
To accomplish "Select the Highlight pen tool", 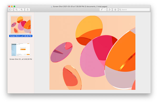I will pyautogui.click(x=102, y=10).
